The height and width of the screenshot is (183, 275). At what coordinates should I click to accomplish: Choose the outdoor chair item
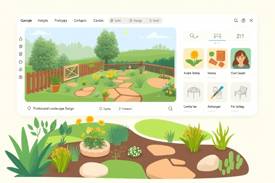(x=241, y=92)
